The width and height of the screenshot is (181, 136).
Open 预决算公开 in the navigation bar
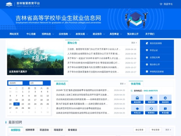(x=133, y=34)
